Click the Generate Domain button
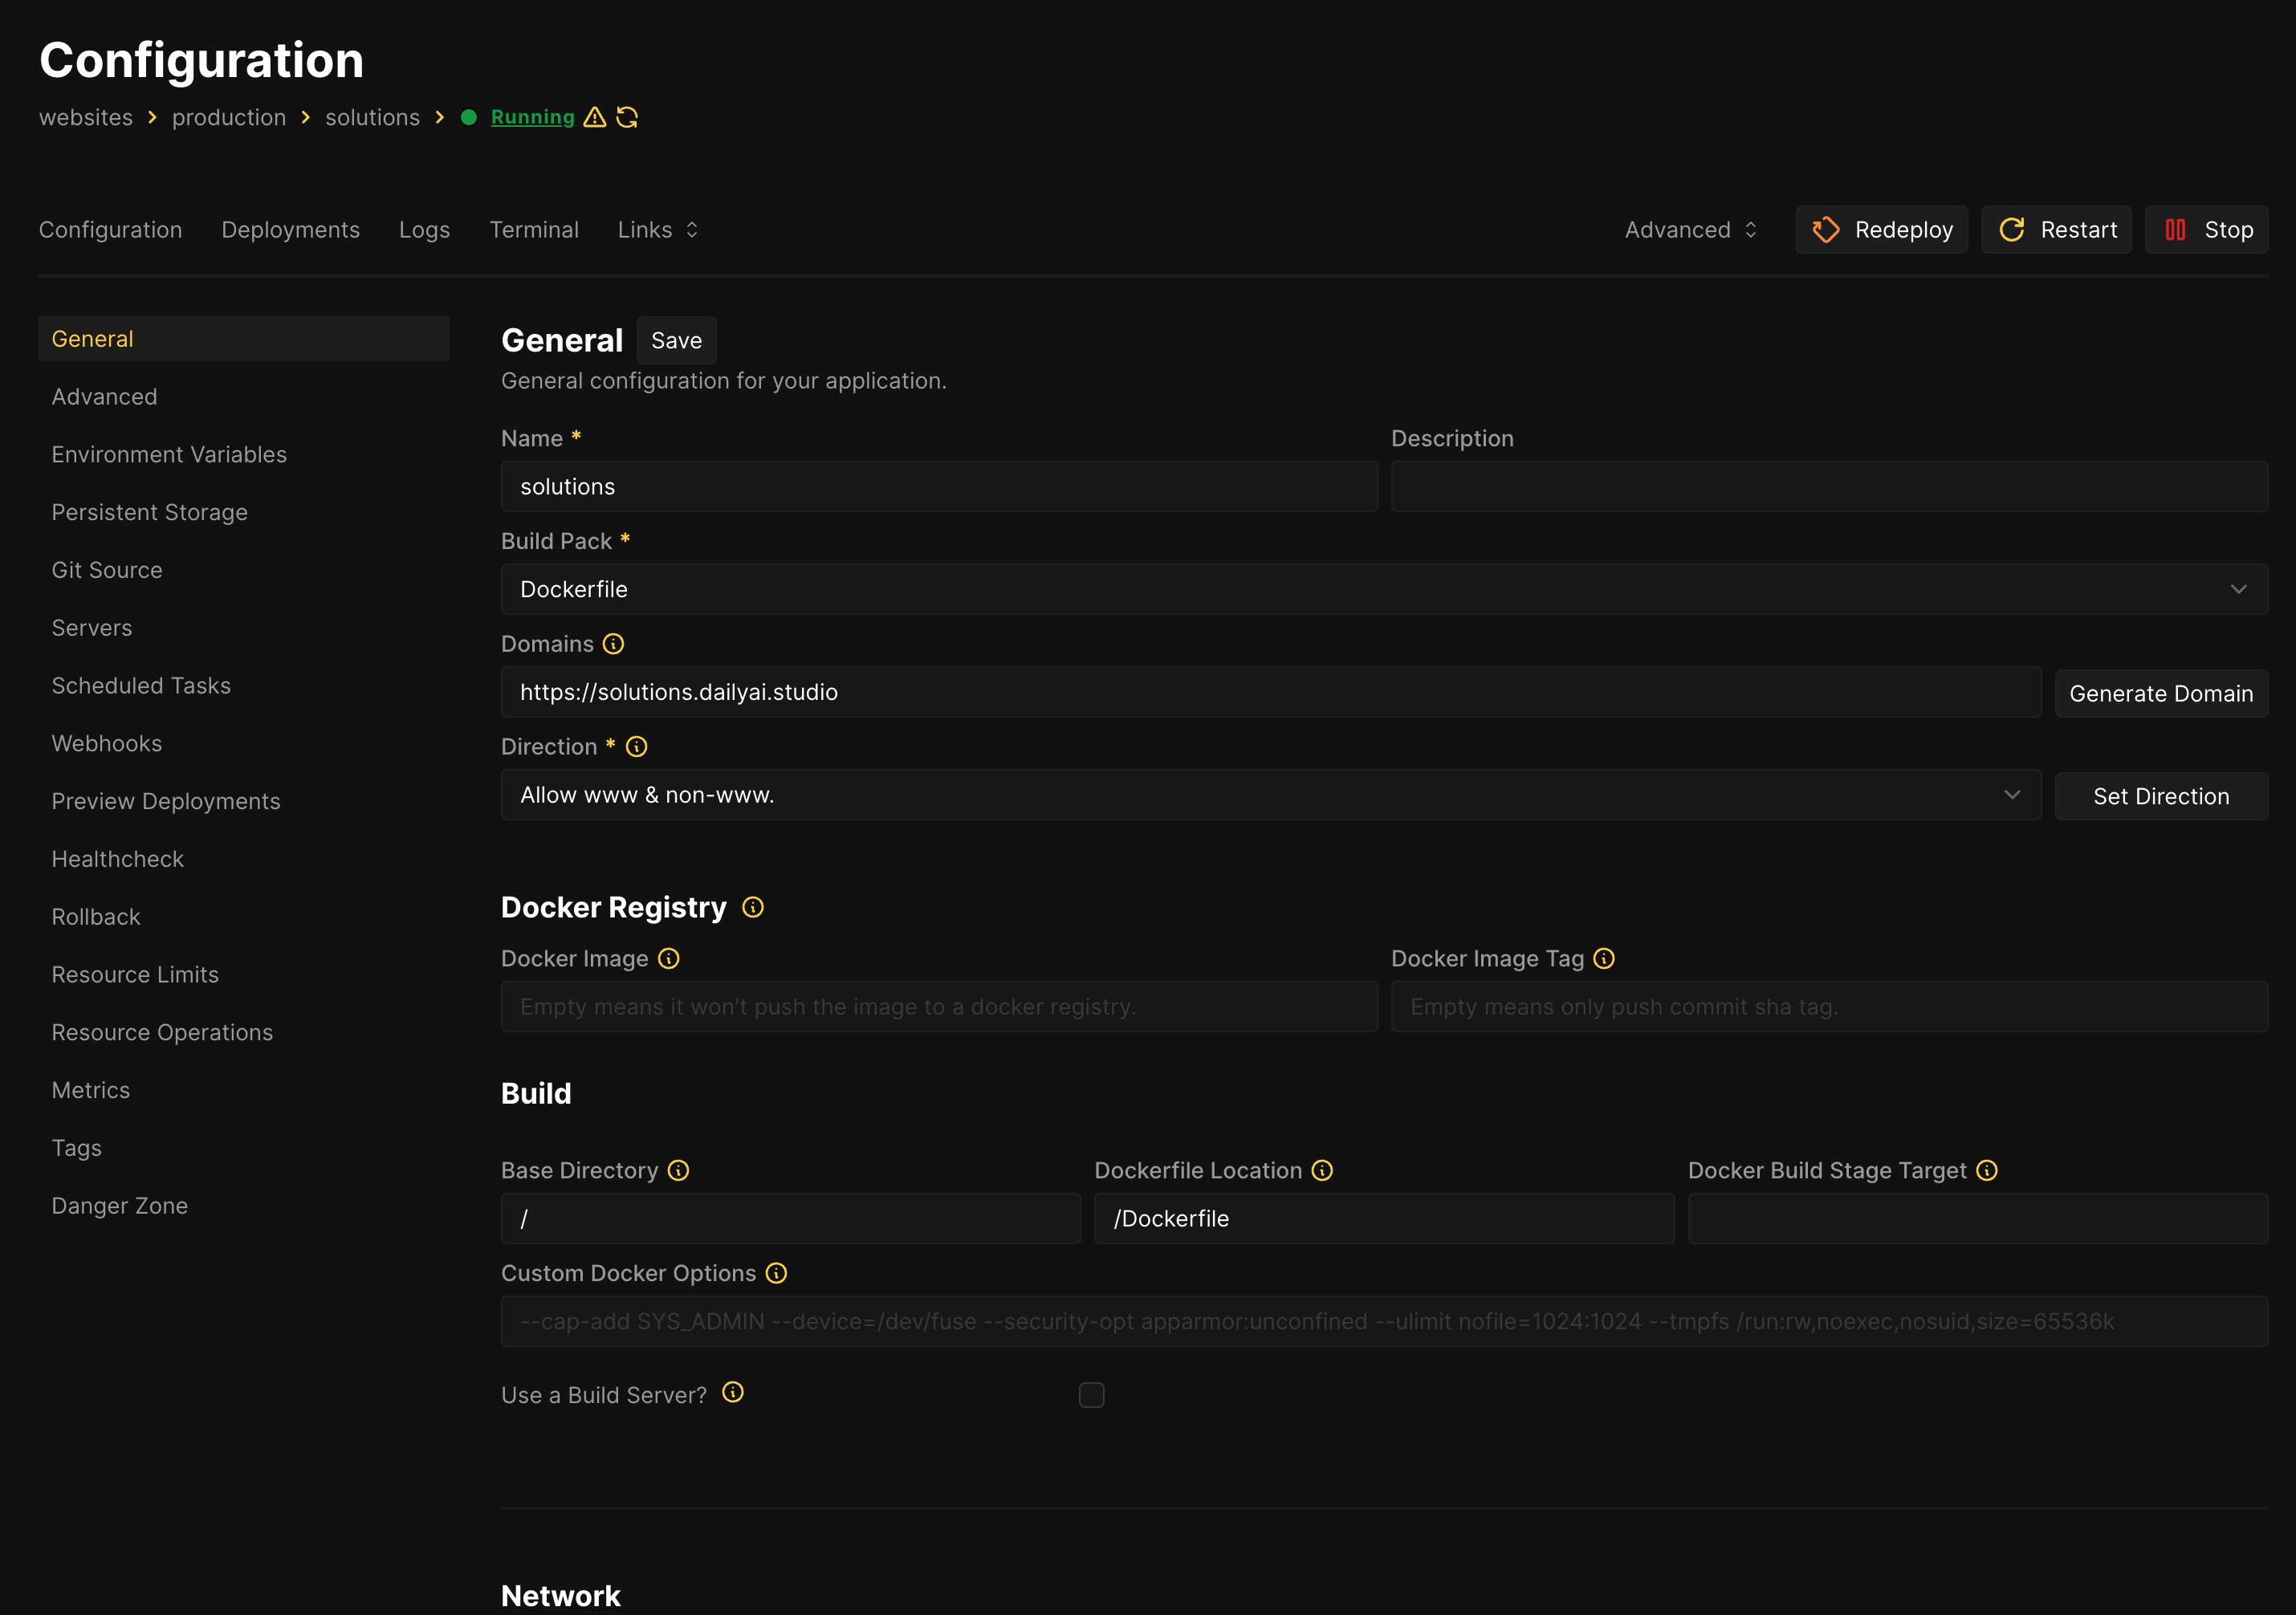 (x=2160, y=693)
